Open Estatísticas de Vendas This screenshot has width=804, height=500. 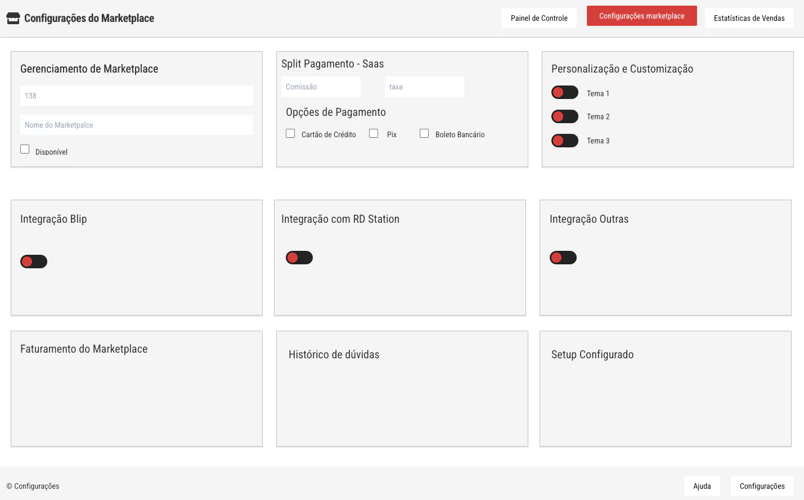[x=749, y=18]
